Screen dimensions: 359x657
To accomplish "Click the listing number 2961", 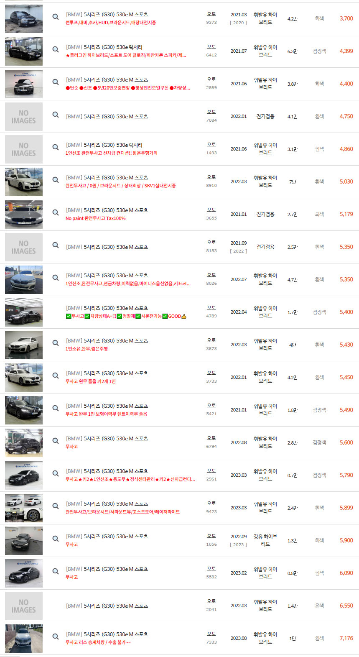I will pos(211,479).
